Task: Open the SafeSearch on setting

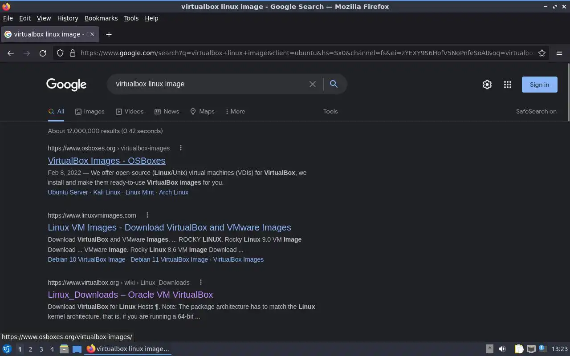Action: coord(536,111)
